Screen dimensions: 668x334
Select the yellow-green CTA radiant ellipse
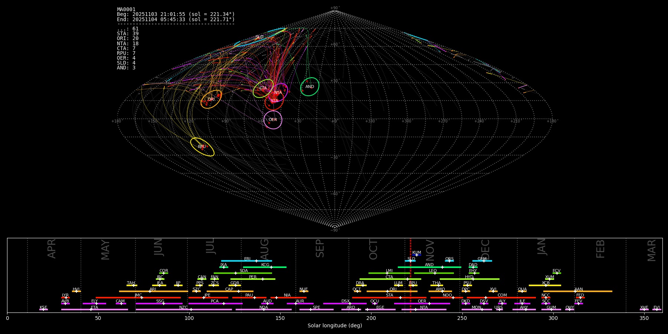coord(263,88)
